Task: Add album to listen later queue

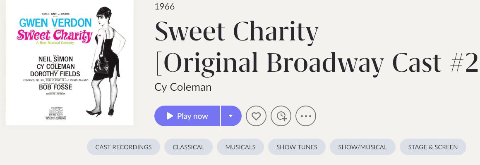Action: 281,116
